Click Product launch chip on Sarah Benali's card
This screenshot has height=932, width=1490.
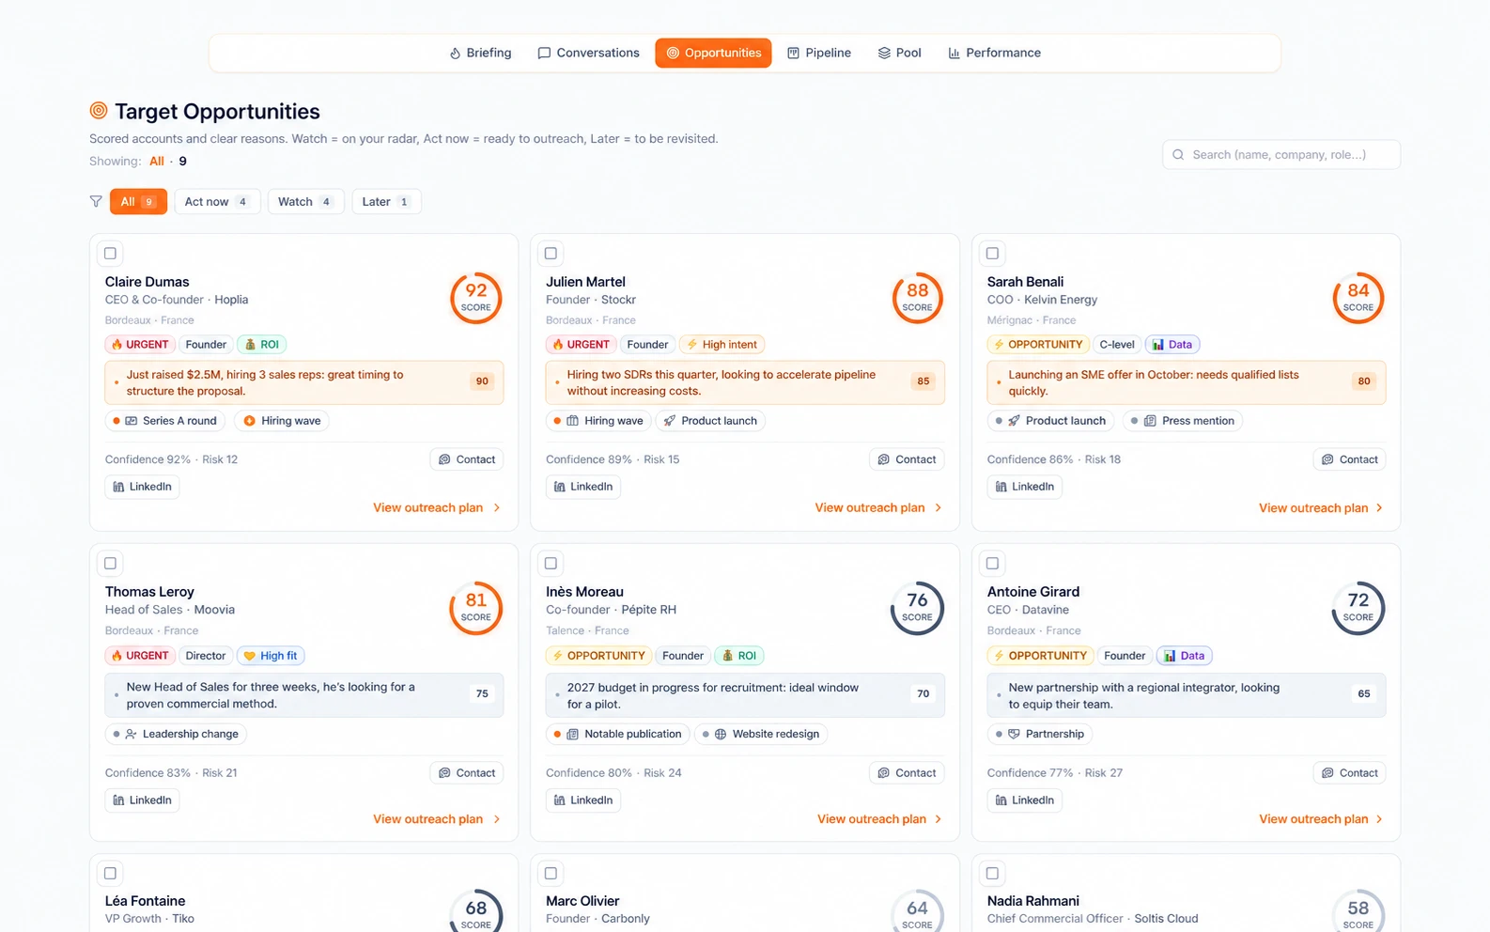[1051, 421]
